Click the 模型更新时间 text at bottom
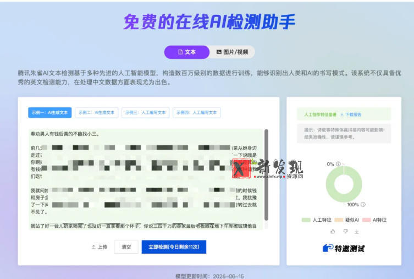Image resolution: width=414 pixels, height=279 pixels. pos(209,276)
